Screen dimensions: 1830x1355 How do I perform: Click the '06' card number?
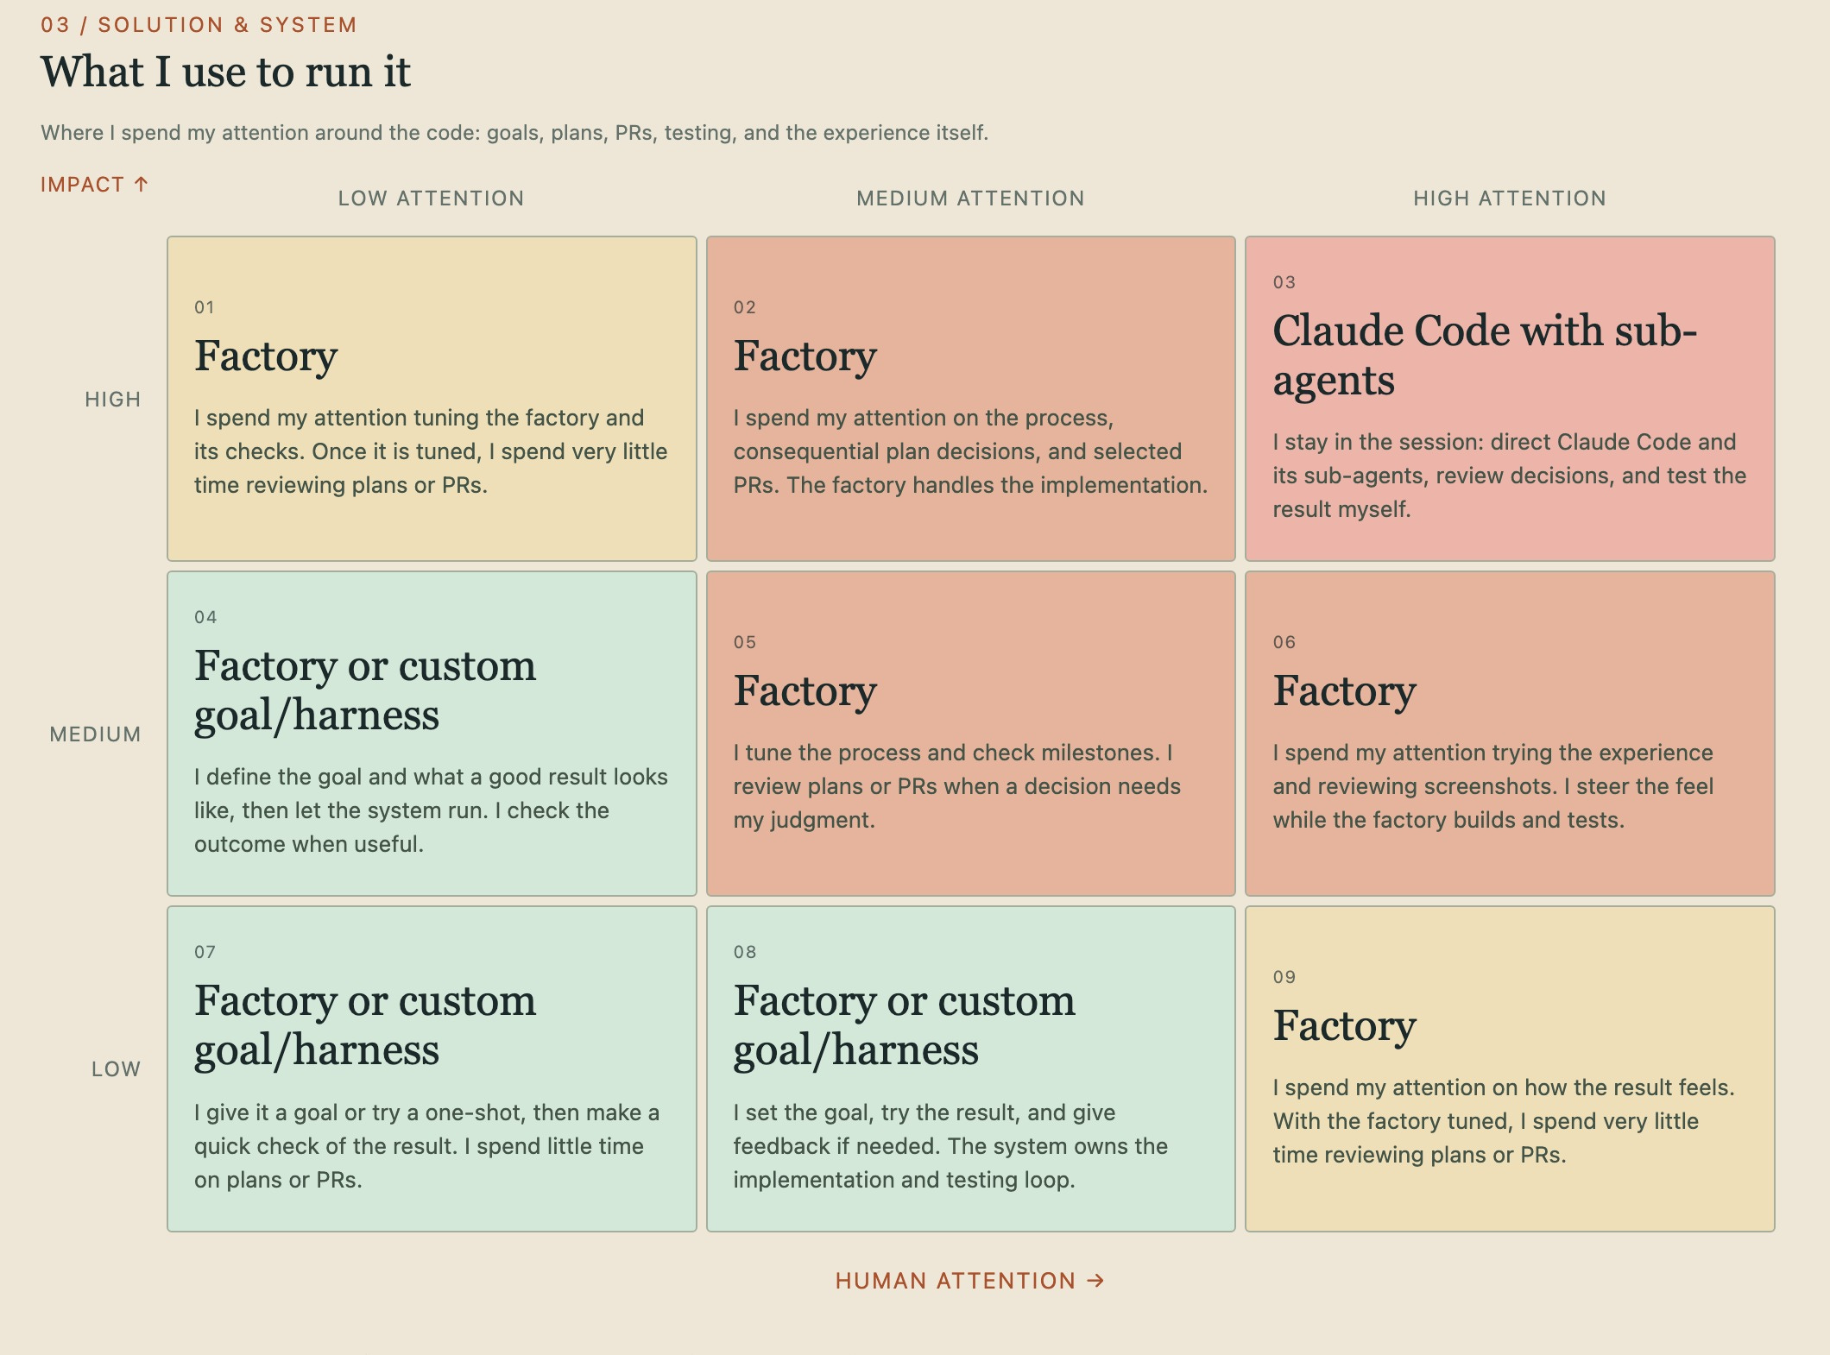[1284, 642]
